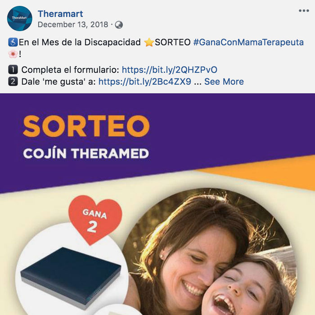
Task: Open the three-dot post options menu
Action: coord(304,11)
